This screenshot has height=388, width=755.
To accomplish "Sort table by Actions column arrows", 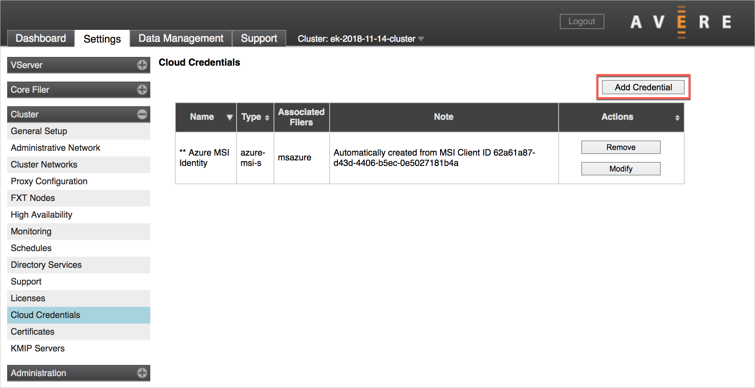I will [x=677, y=118].
